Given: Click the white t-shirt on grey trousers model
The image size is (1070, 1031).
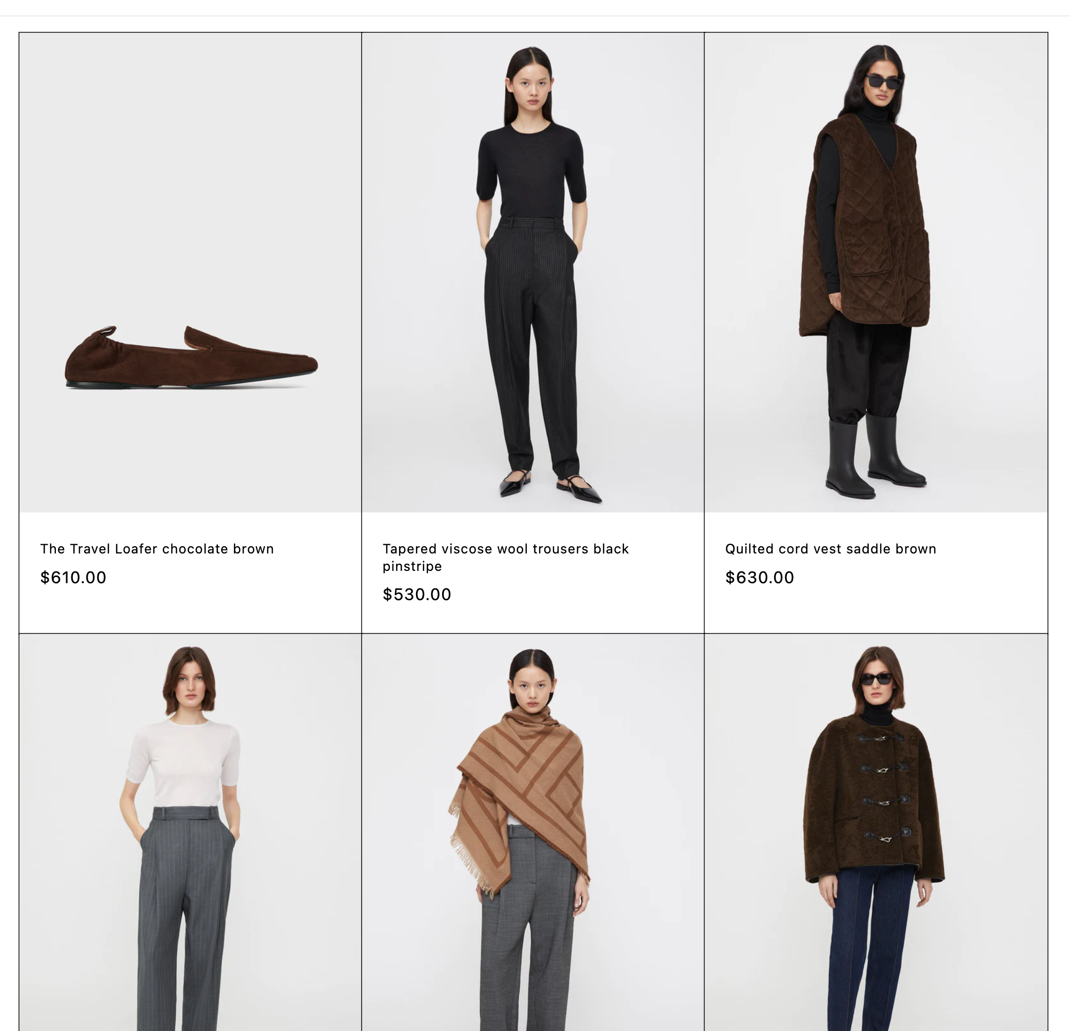Looking at the screenshot, I should (184, 762).
